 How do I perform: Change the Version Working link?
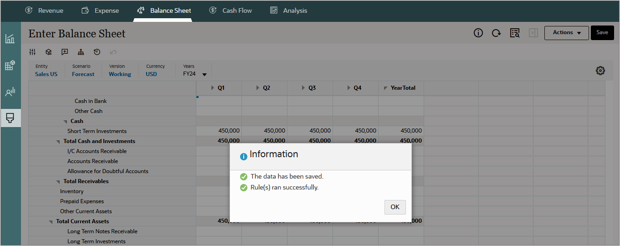click(x=120, y=74)
